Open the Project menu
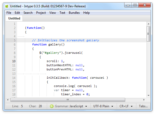Image resolution: width=156 pixels, height=114 pixels. pyautogui.click(x=41, y=13)
